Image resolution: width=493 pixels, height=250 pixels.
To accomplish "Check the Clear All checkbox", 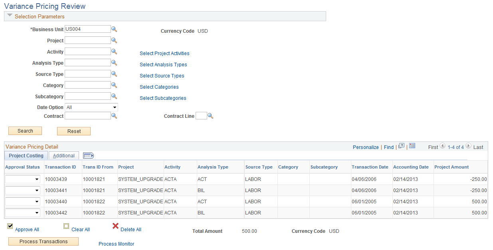I will [x=66, y=226].
